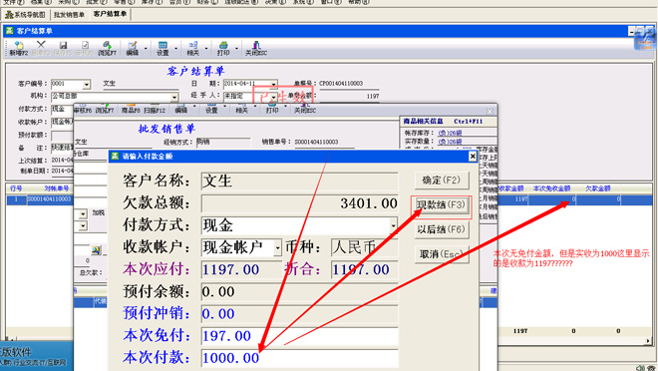Click 商品F8 in the 批发销售单 window toolbar
This screenshot has width=658, height=371.
pyautogui.click(x=131, y=110)
